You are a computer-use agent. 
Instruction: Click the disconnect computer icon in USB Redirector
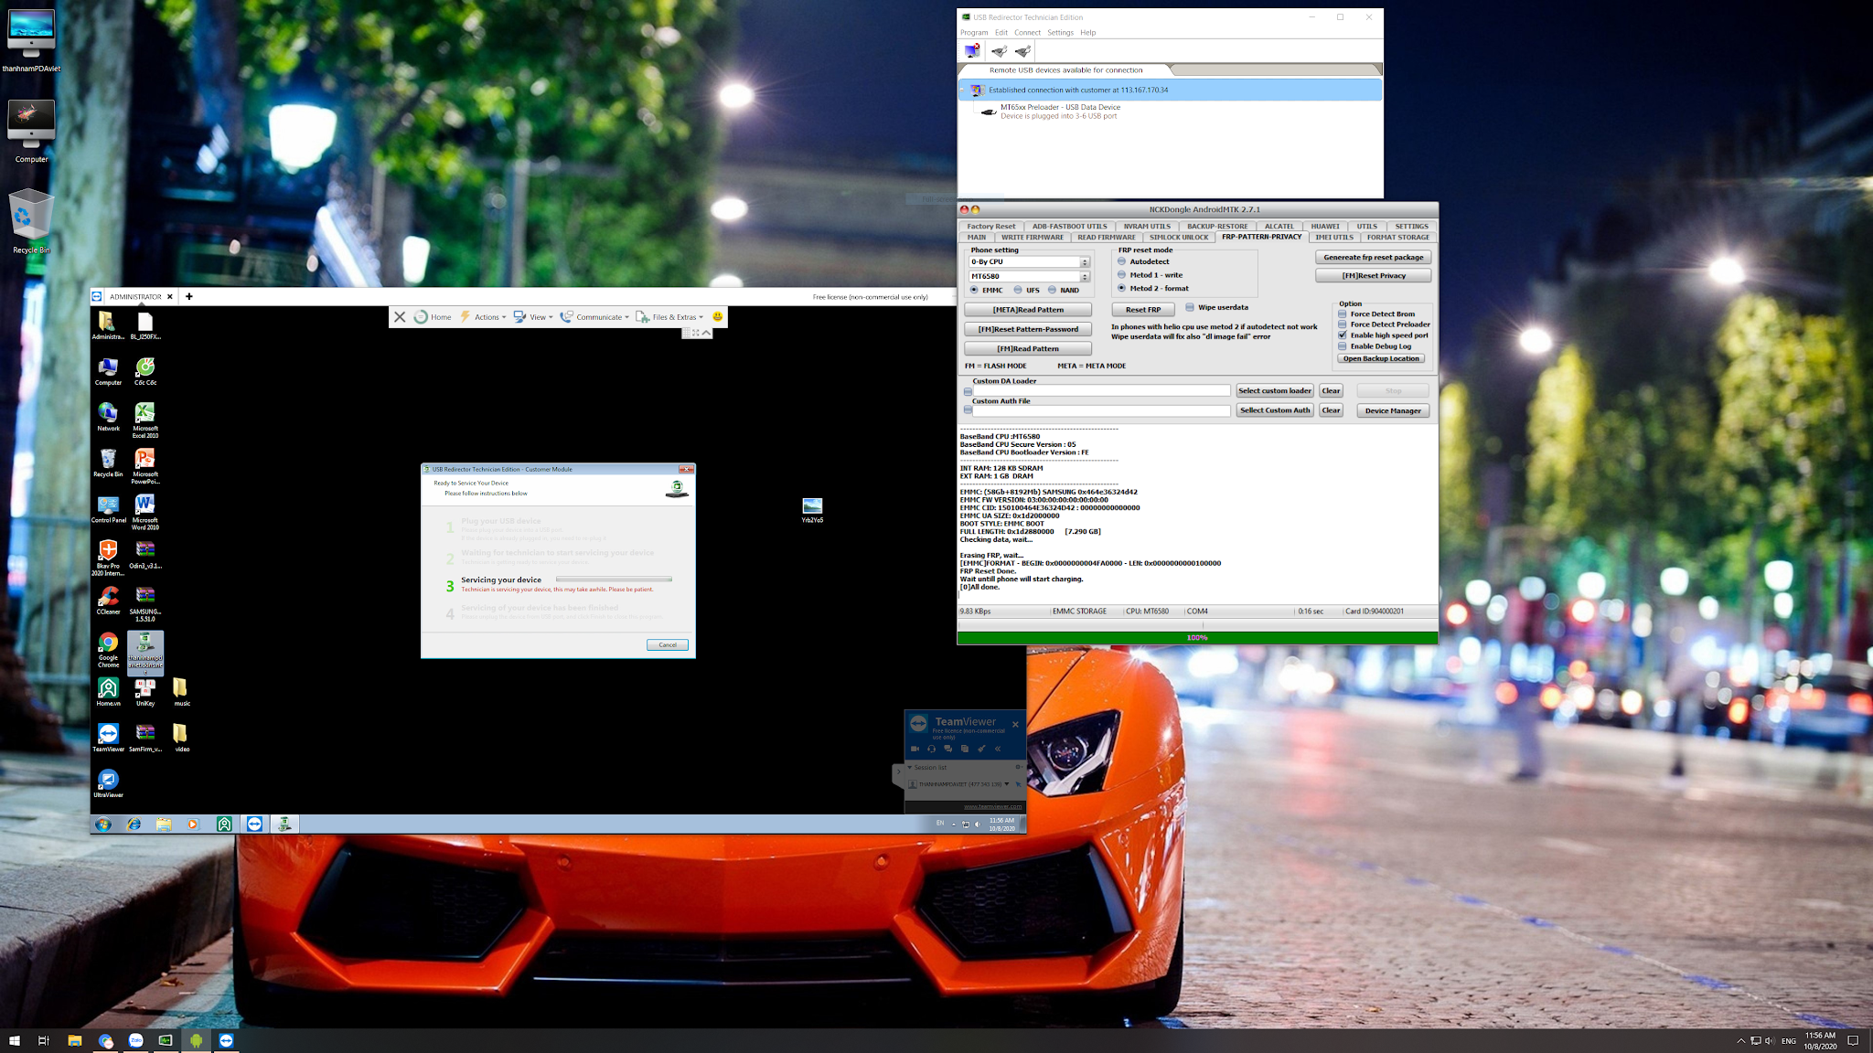(x=972, y=51)
